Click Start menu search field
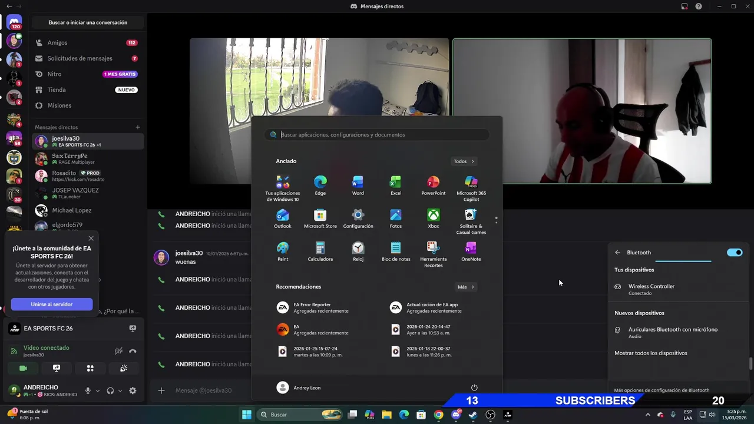Viewport: 754px width, 424px height. point(377,135)
